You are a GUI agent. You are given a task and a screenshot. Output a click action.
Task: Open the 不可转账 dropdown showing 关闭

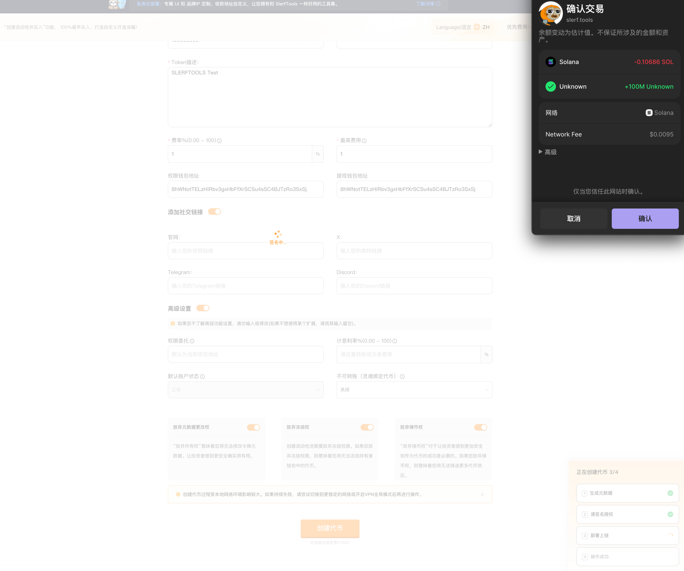[x=414, y=390]
